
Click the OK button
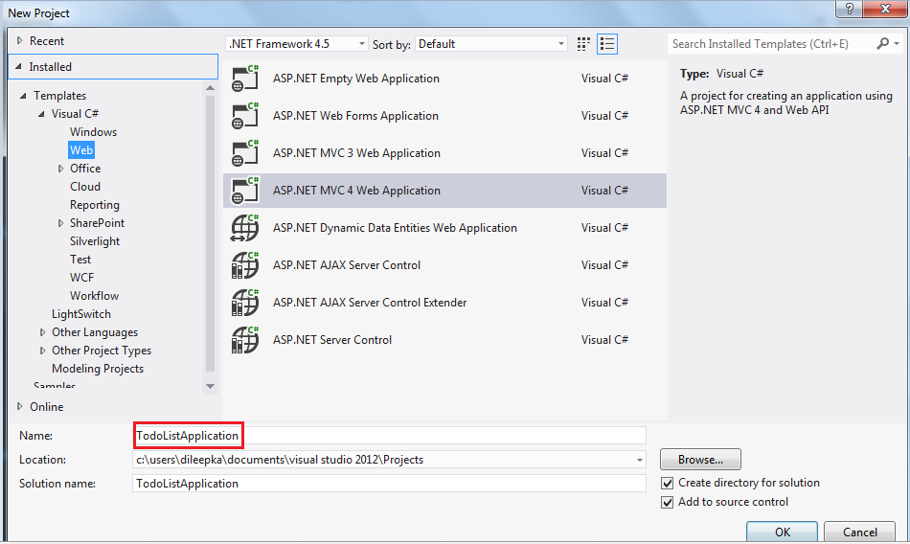pyautogui.click(x=783, y=532)
